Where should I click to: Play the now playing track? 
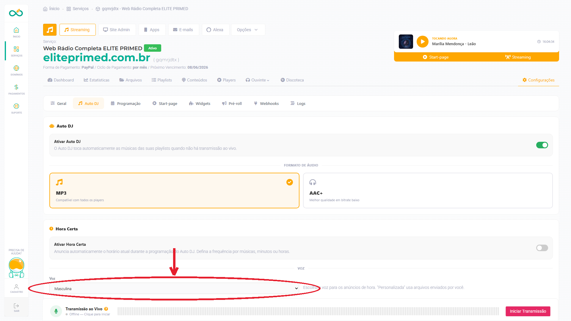[422, 42]
